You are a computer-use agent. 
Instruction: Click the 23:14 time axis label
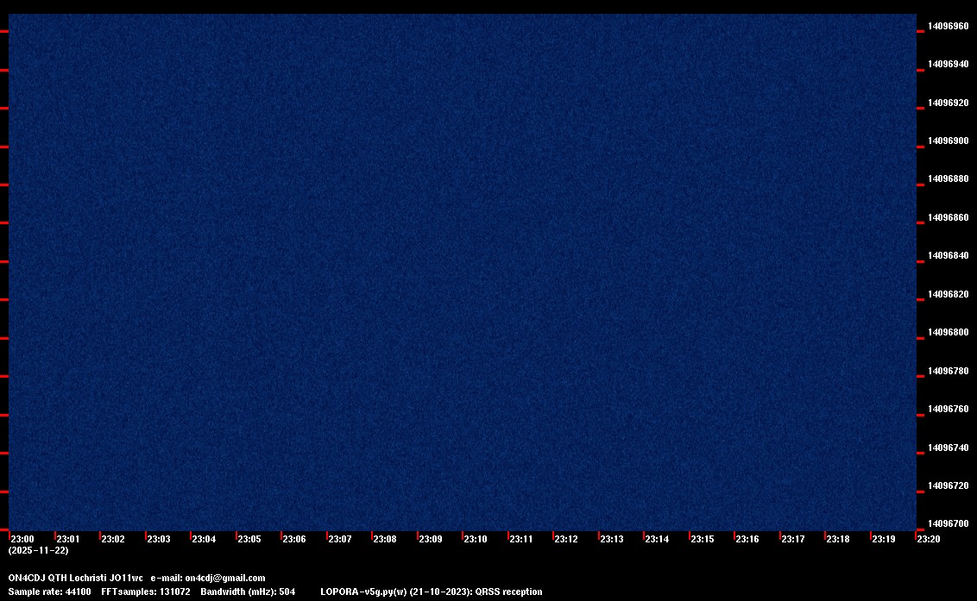pyautogui.click(x=657, y=539)
